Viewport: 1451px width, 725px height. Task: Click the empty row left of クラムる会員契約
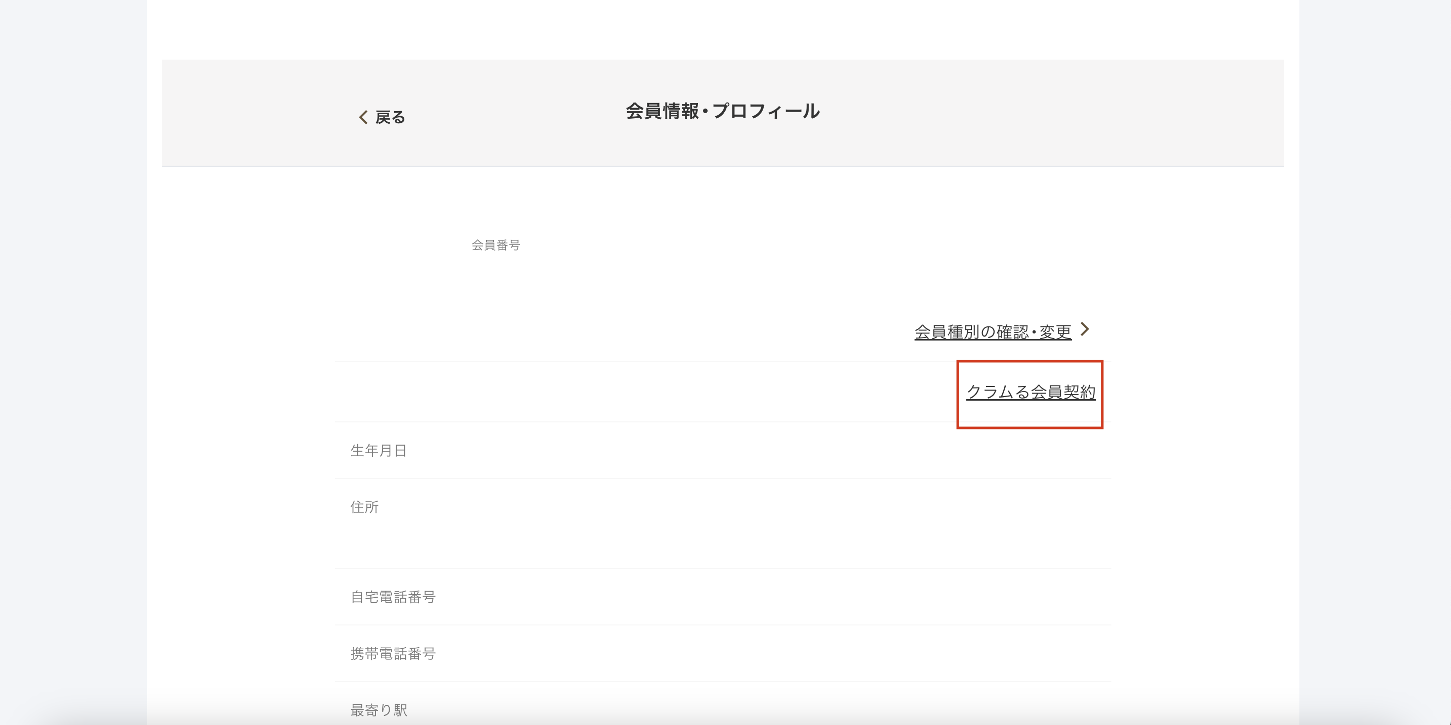click(x=620, y=392)
